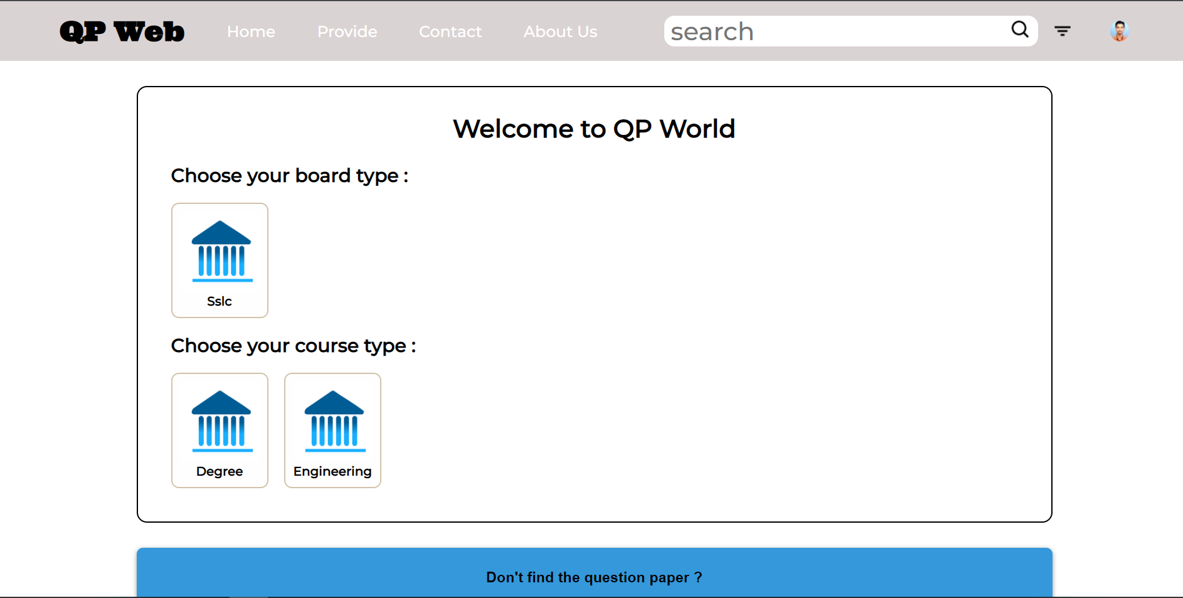
Task: Open the filter icon beside search
Action: (1063, 30)
